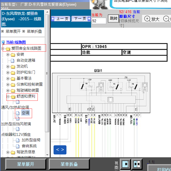
Task: Collapse the 舒适和便利 folder node
Action: click(8, 96)
